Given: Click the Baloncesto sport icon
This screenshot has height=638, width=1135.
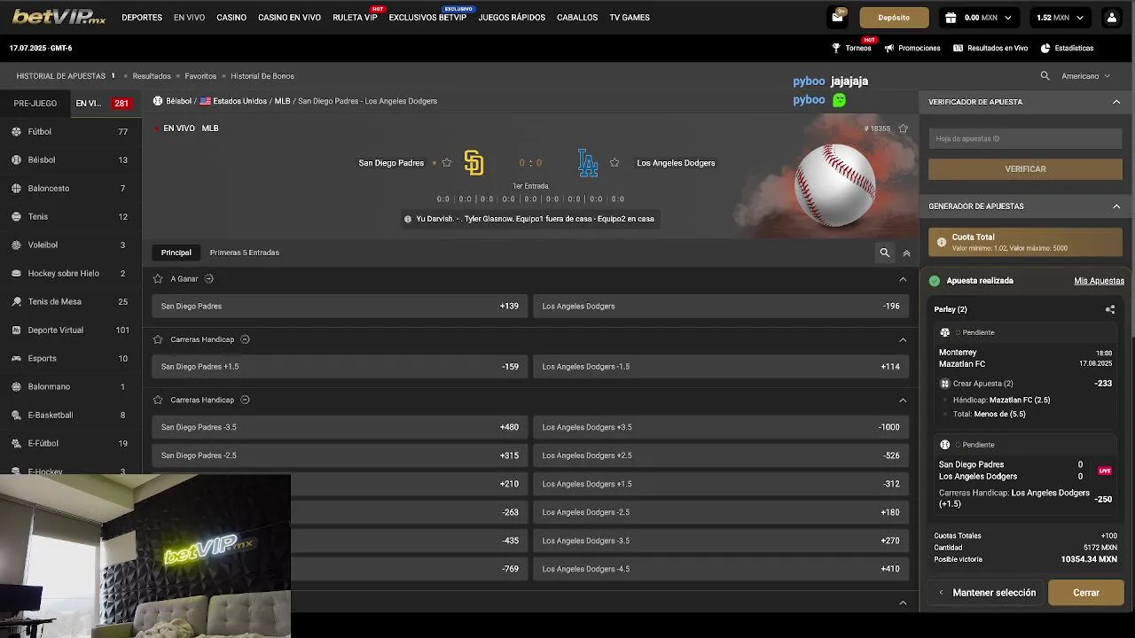Looking at the screenshot, I should click(17, 188).
